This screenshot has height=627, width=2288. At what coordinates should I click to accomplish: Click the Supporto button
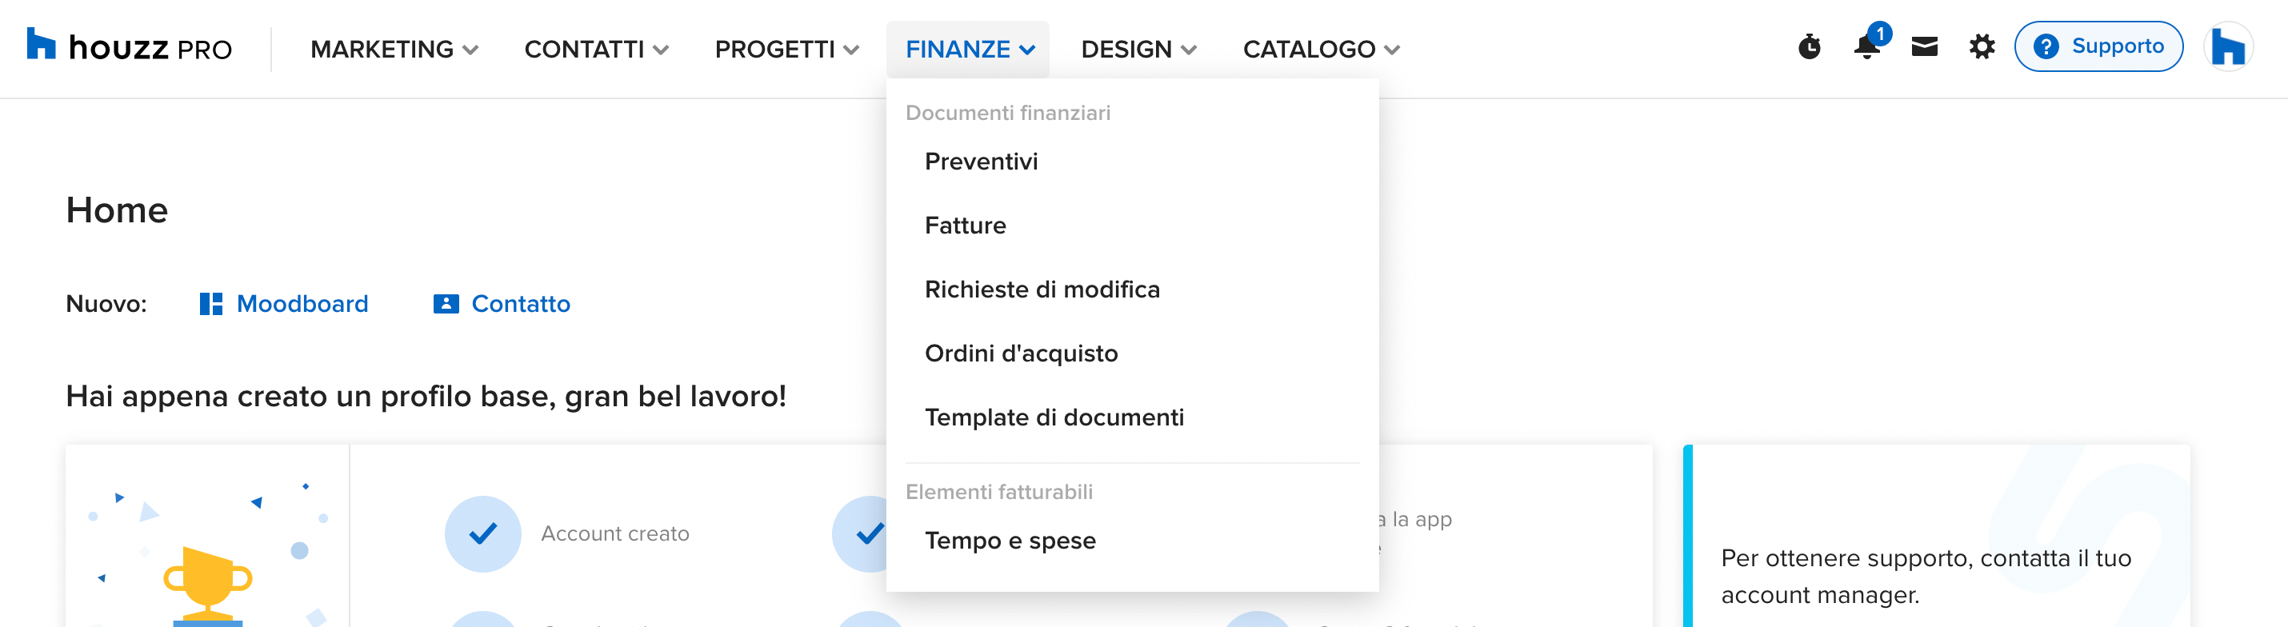click(2098, 46)
